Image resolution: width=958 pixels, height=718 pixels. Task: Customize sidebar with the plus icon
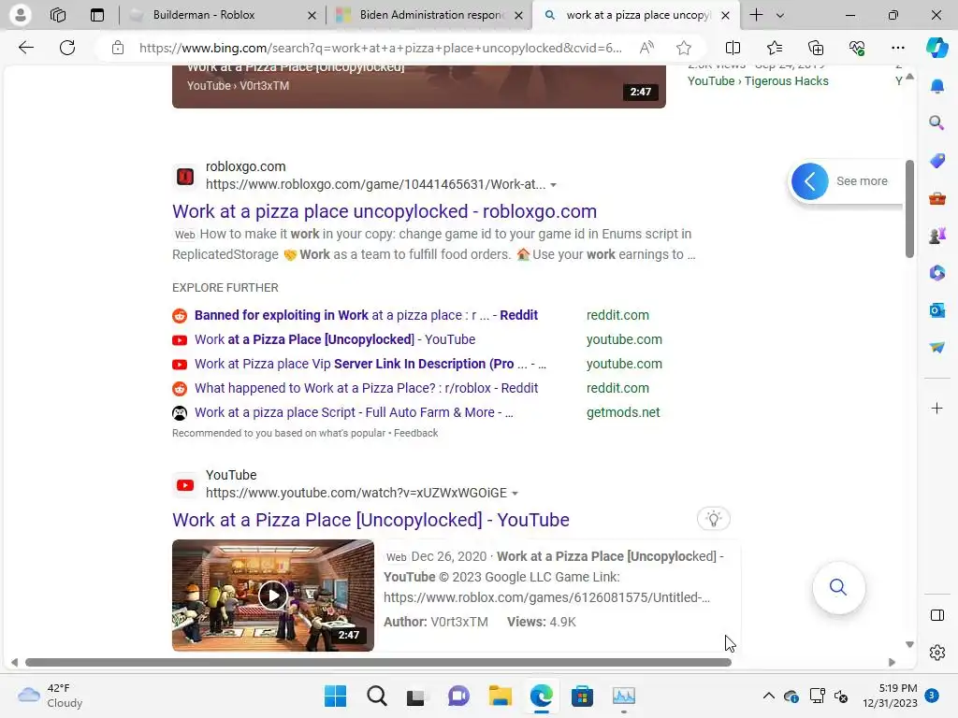tap(937, 408)
